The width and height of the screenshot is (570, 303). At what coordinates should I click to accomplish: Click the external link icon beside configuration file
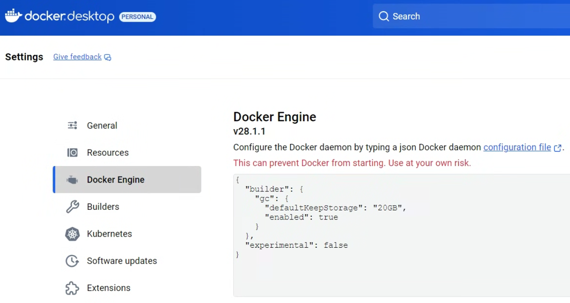558,148
